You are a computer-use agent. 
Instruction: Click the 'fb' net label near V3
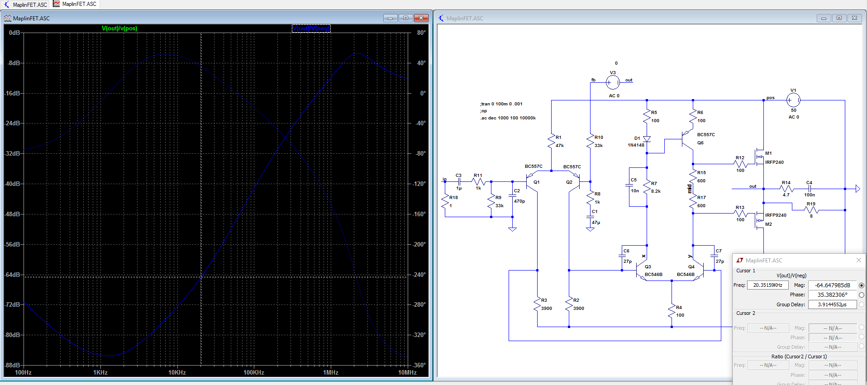click(593, 80)
